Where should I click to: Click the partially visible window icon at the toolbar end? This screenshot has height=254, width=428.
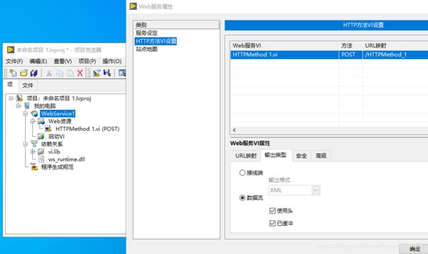tap(122, 73)
